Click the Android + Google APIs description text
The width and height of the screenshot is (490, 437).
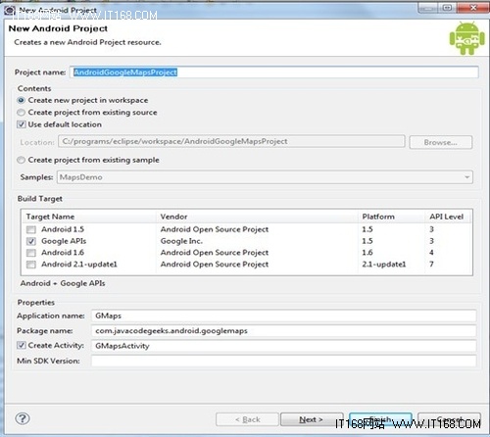63,283
